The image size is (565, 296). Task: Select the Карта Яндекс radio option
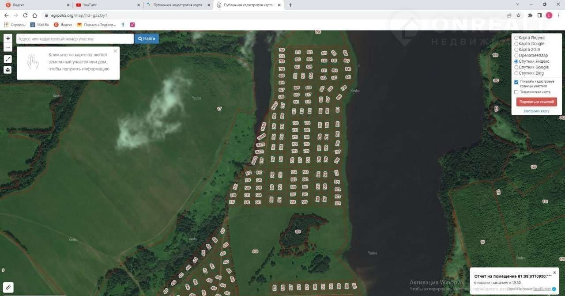pos(516,38)
